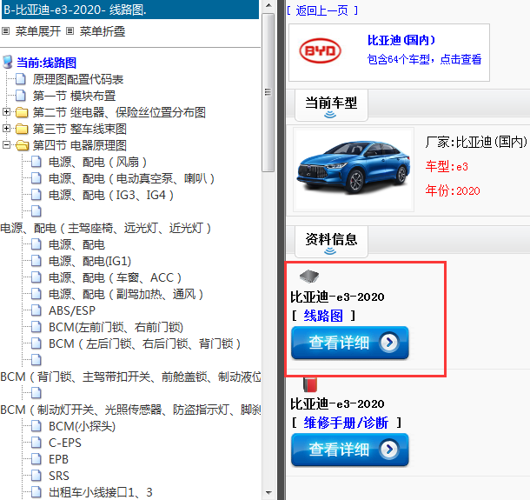Collapse 第四节 电器原理图 node
Viewport: 530px width, 500px height.
[x=6, y=145]
